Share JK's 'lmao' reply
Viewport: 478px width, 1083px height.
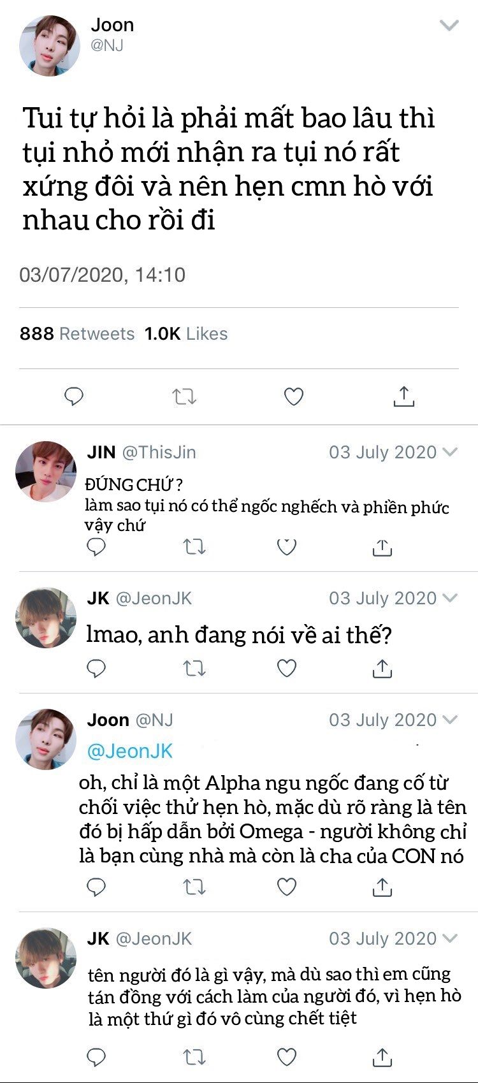click(382, 668)
